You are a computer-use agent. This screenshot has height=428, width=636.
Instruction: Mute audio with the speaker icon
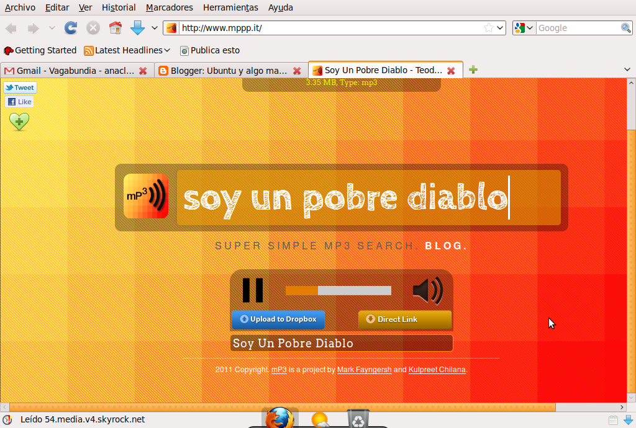pos(427,290)
